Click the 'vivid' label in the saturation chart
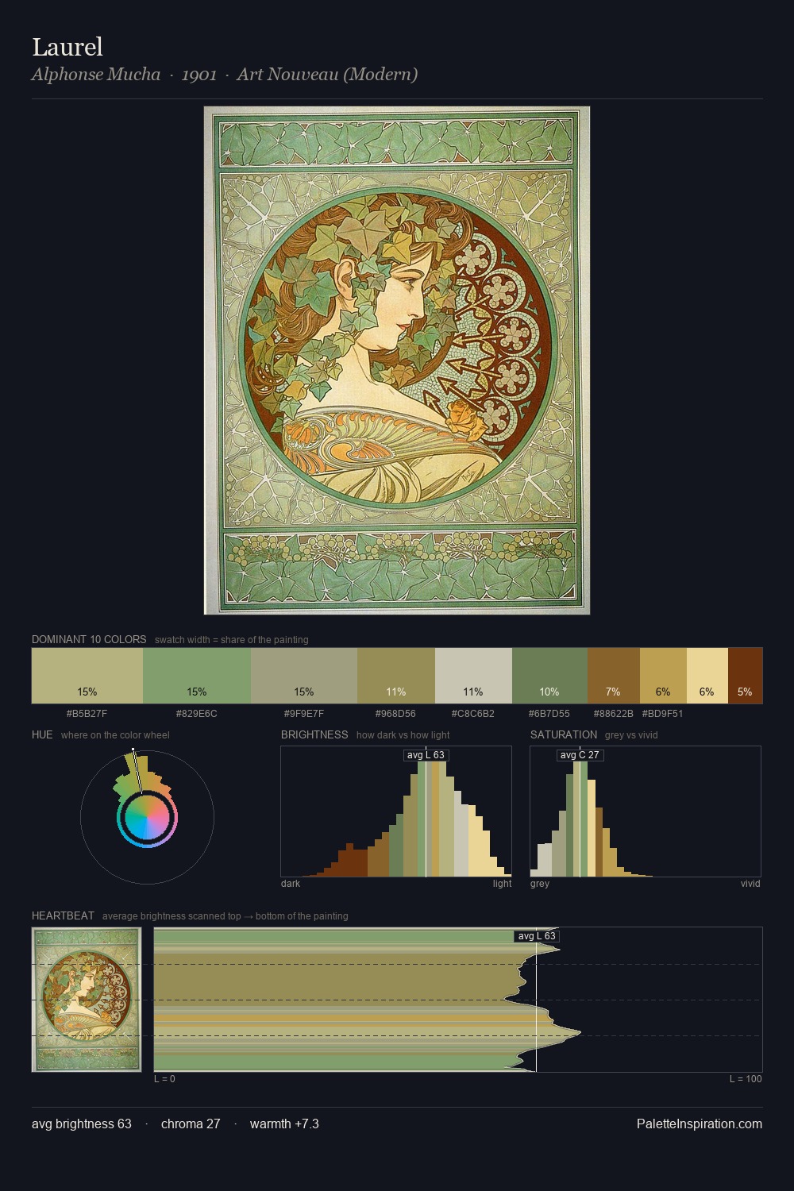Viewport: 794px width, 1191px height. [x=750, y=884]
